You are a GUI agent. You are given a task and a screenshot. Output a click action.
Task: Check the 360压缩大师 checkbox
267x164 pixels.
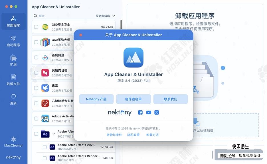click(36, 42)
